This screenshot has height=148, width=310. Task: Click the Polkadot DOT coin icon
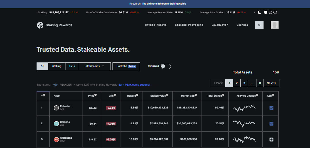[56, 108]
